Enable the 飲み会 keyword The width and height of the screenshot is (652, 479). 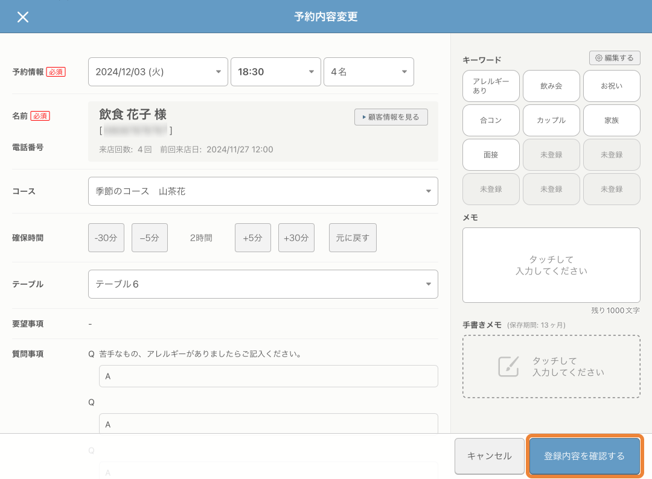click(x=551, y=86)
